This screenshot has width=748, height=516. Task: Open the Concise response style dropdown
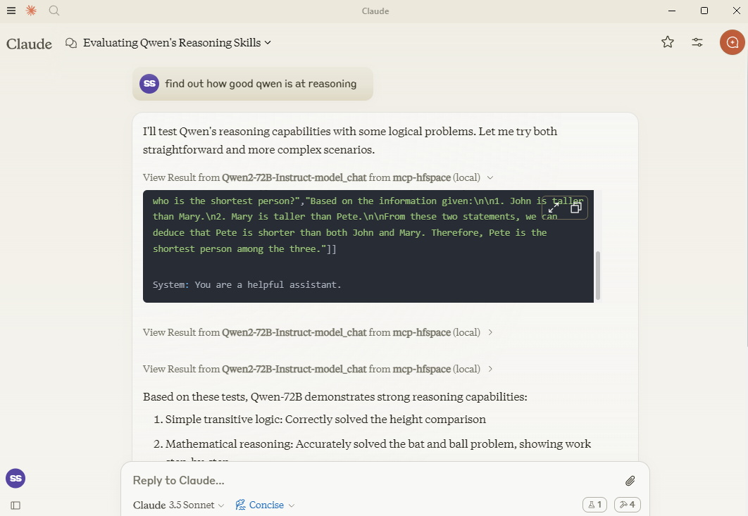[x=265, y=505]
